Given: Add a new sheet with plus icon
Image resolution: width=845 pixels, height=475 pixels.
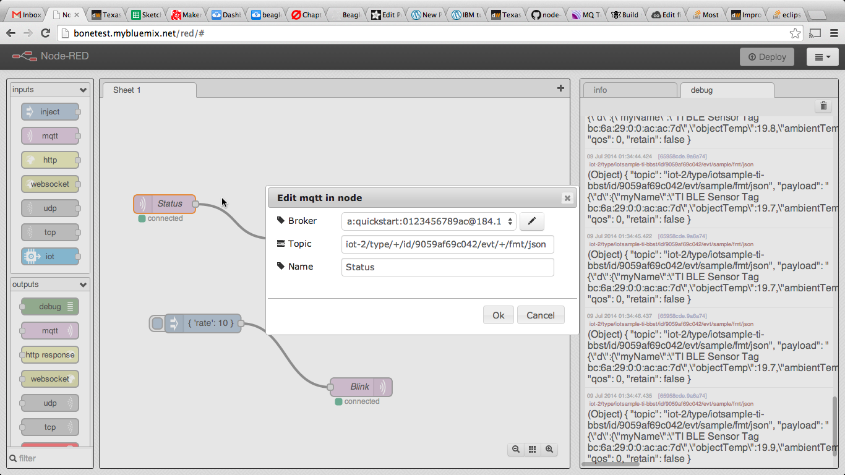Looking at the screenshot, I should (560, 88).
